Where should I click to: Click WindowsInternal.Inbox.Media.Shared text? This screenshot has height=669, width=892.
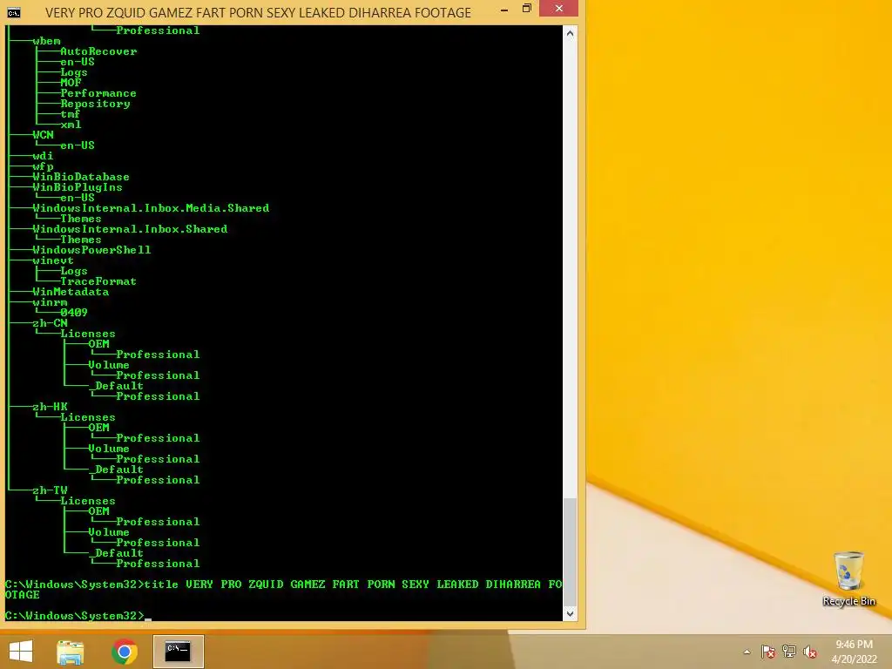(151, 208)
